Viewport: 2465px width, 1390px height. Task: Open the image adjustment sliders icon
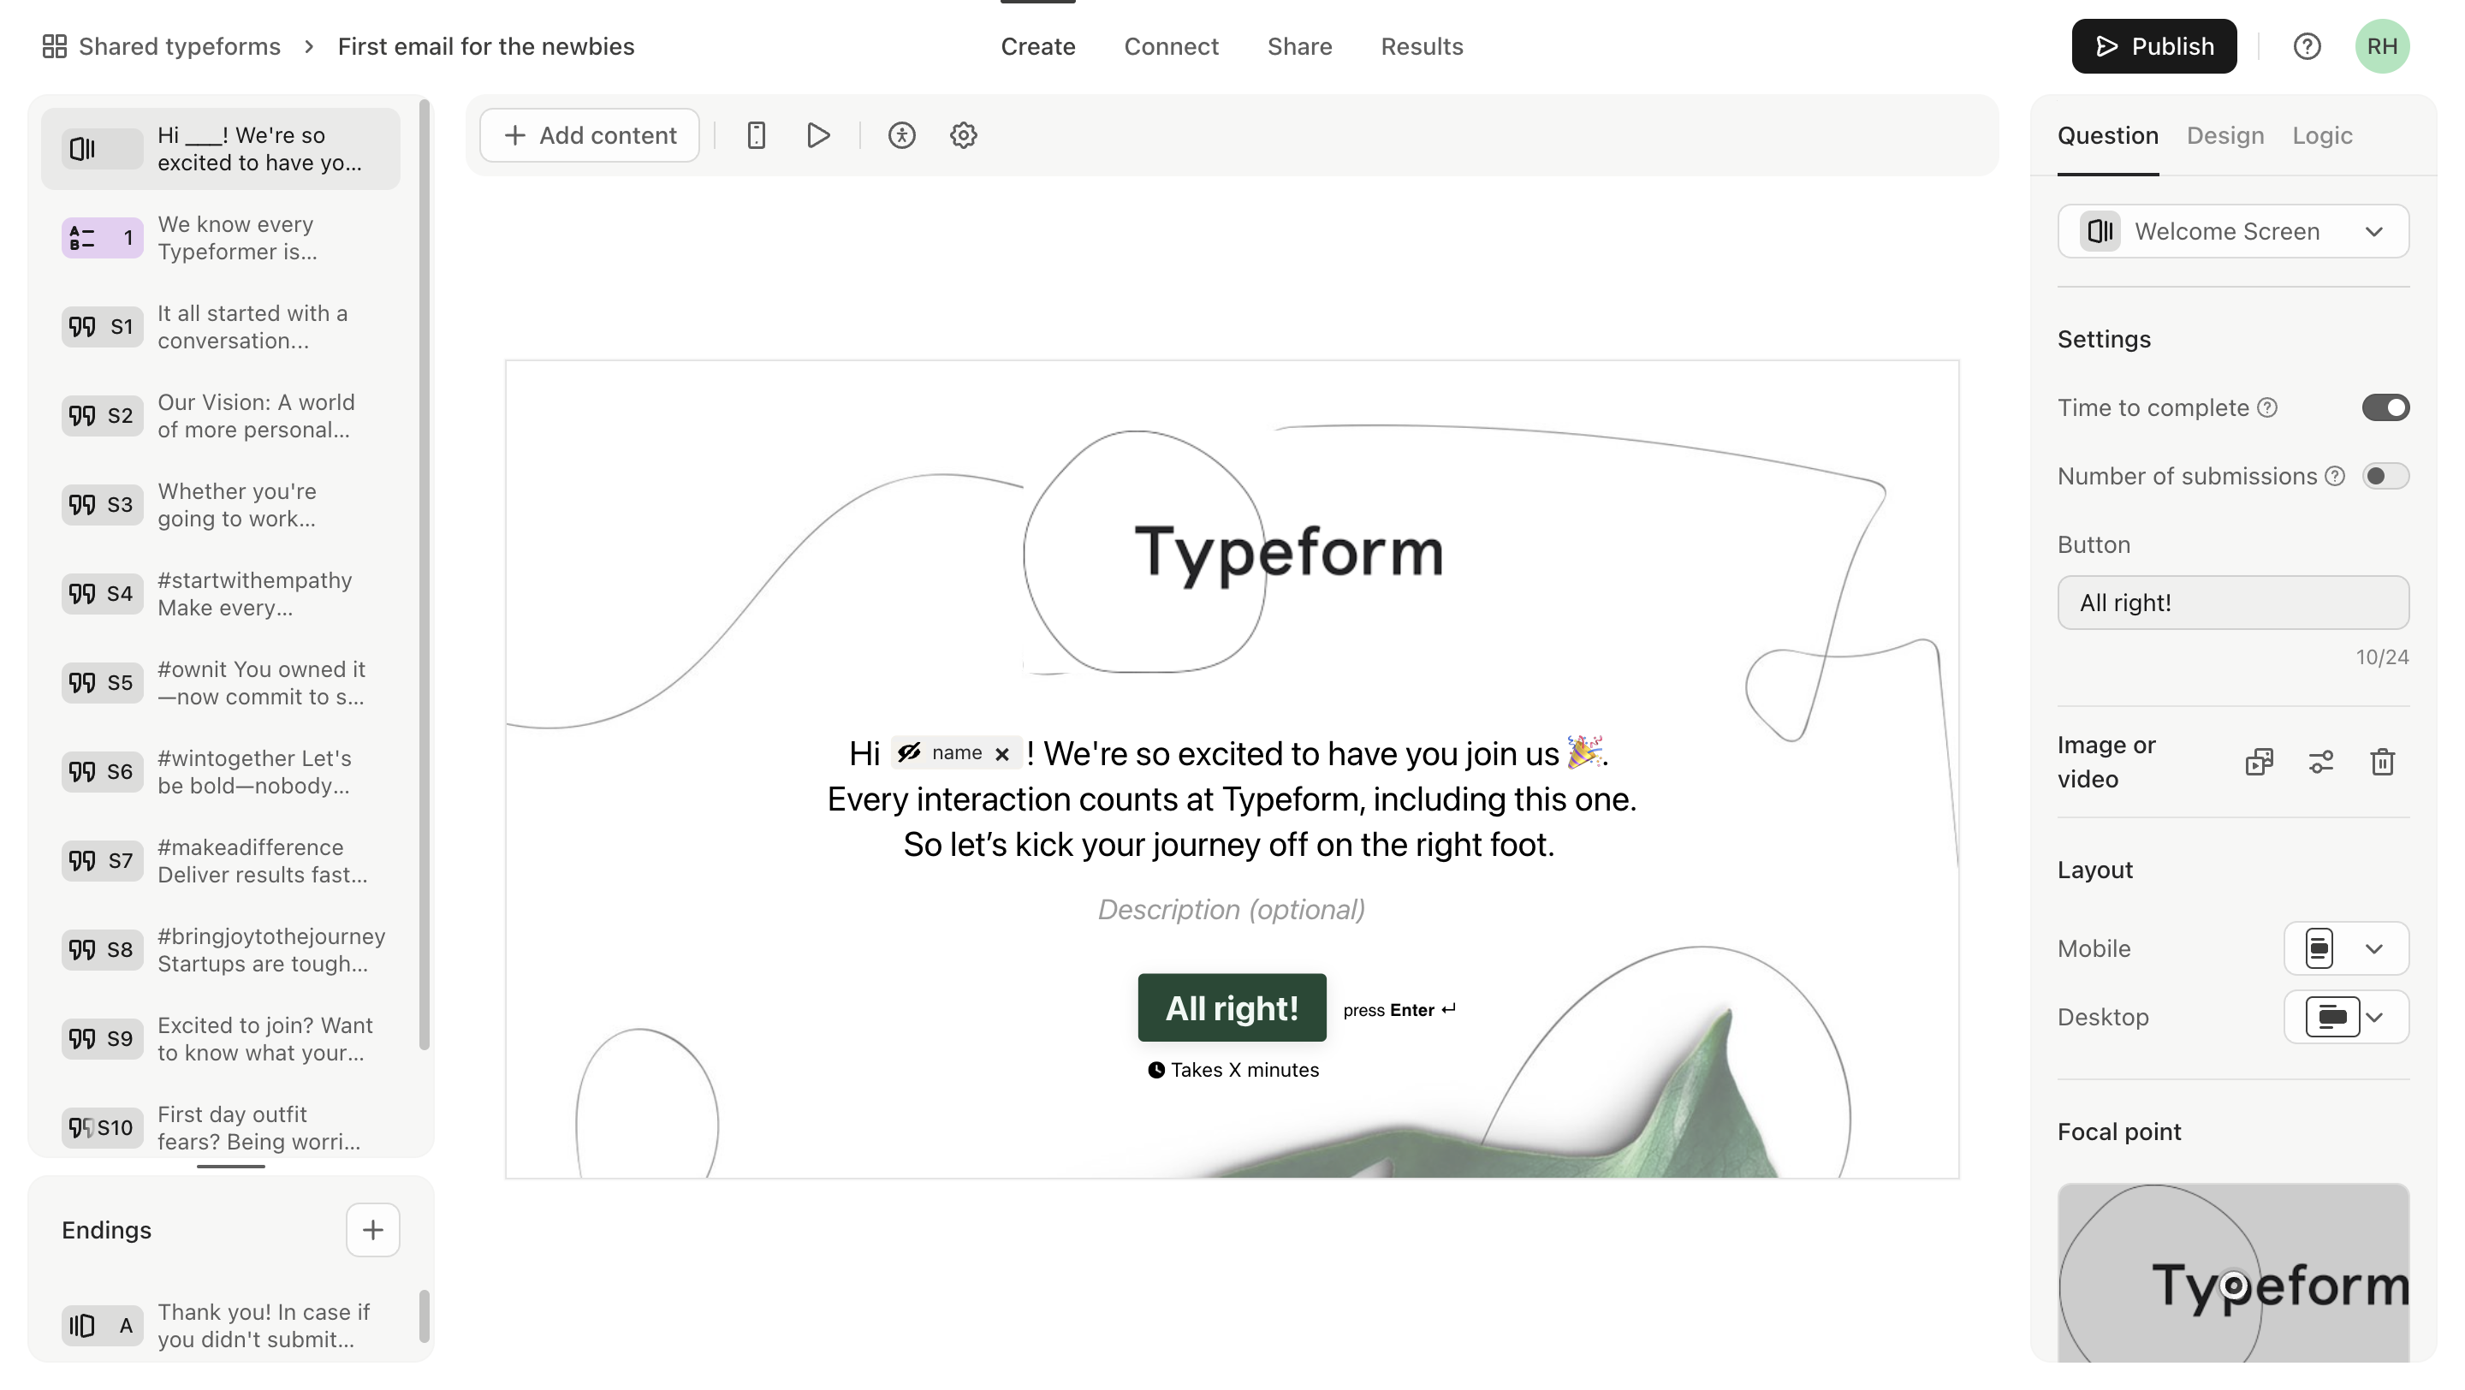coord(2321,762)
